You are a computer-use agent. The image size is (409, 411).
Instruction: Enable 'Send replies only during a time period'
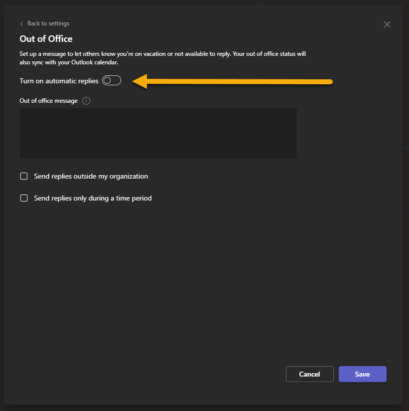click(x=24, y=198)
